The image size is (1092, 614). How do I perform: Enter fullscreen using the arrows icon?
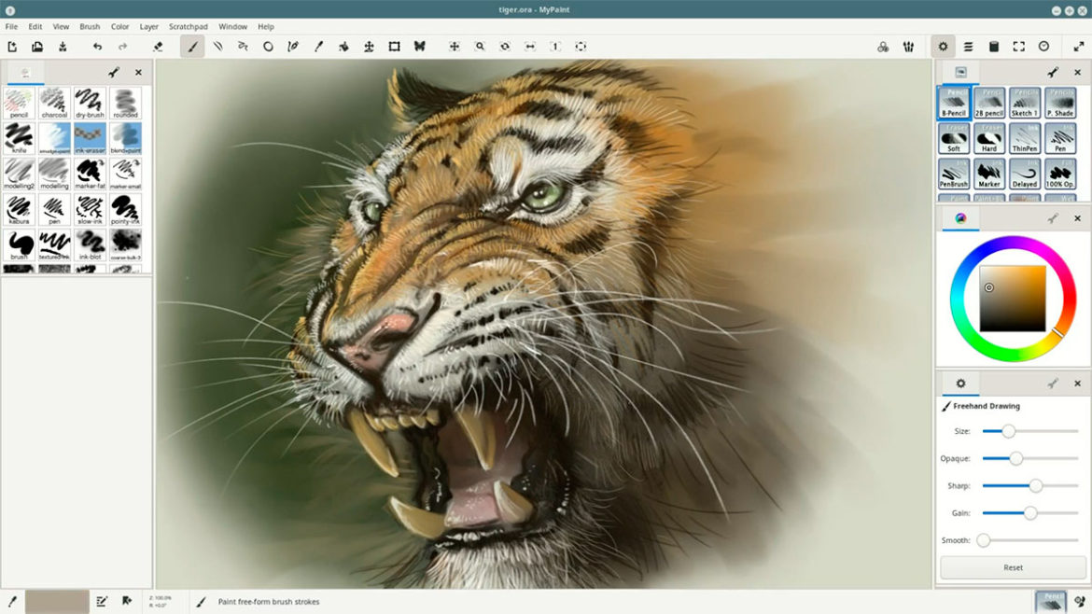coord(1079,47)
